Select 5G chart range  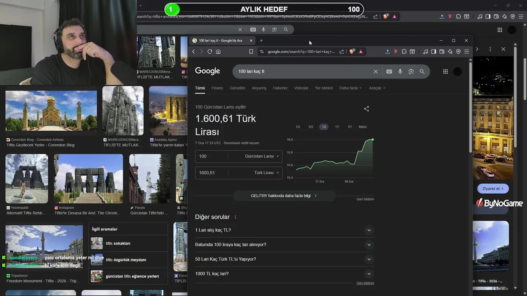(311, 127)
